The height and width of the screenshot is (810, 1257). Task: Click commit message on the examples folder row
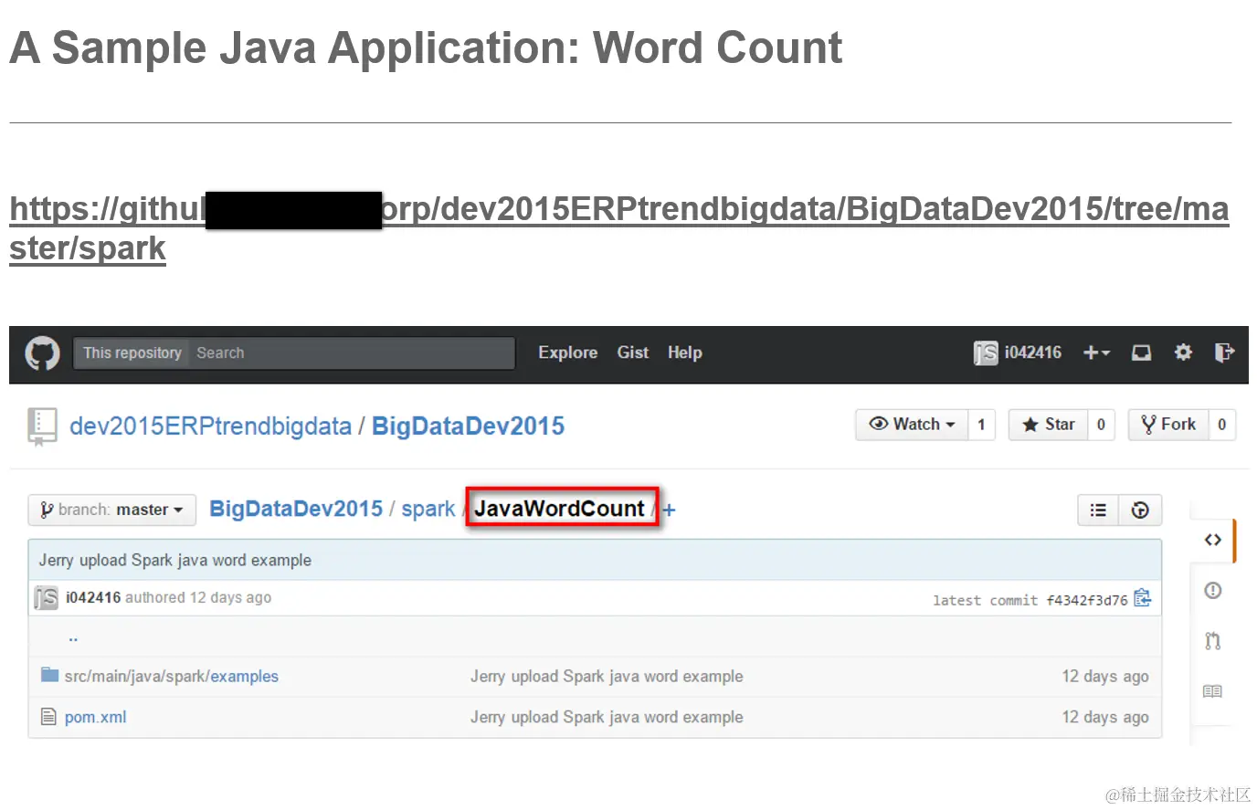pyautogui.click(x=607, y=677)
